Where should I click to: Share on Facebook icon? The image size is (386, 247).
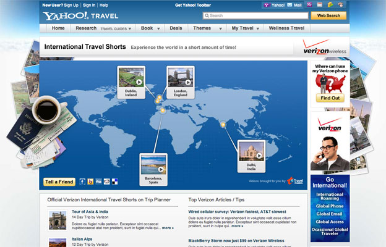(x=82, y=182)
